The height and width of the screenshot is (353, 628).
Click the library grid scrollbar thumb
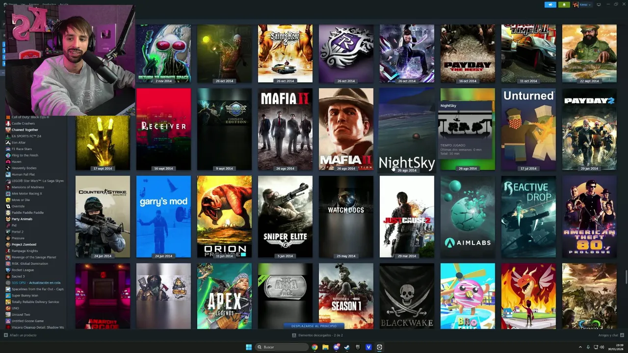[626, 277]
